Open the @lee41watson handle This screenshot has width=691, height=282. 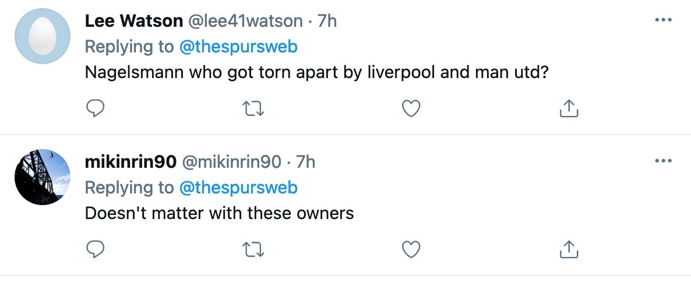point(245,21)
